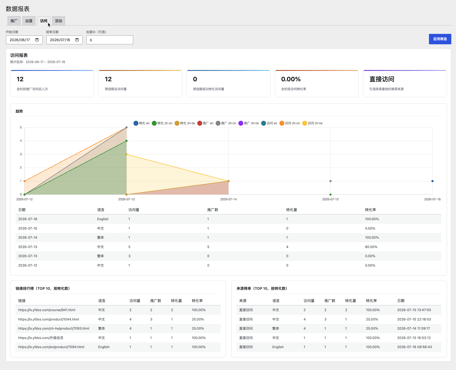Toggle 推广 en legend series
This screenshot has height=370, width=456.
point(205,123)
